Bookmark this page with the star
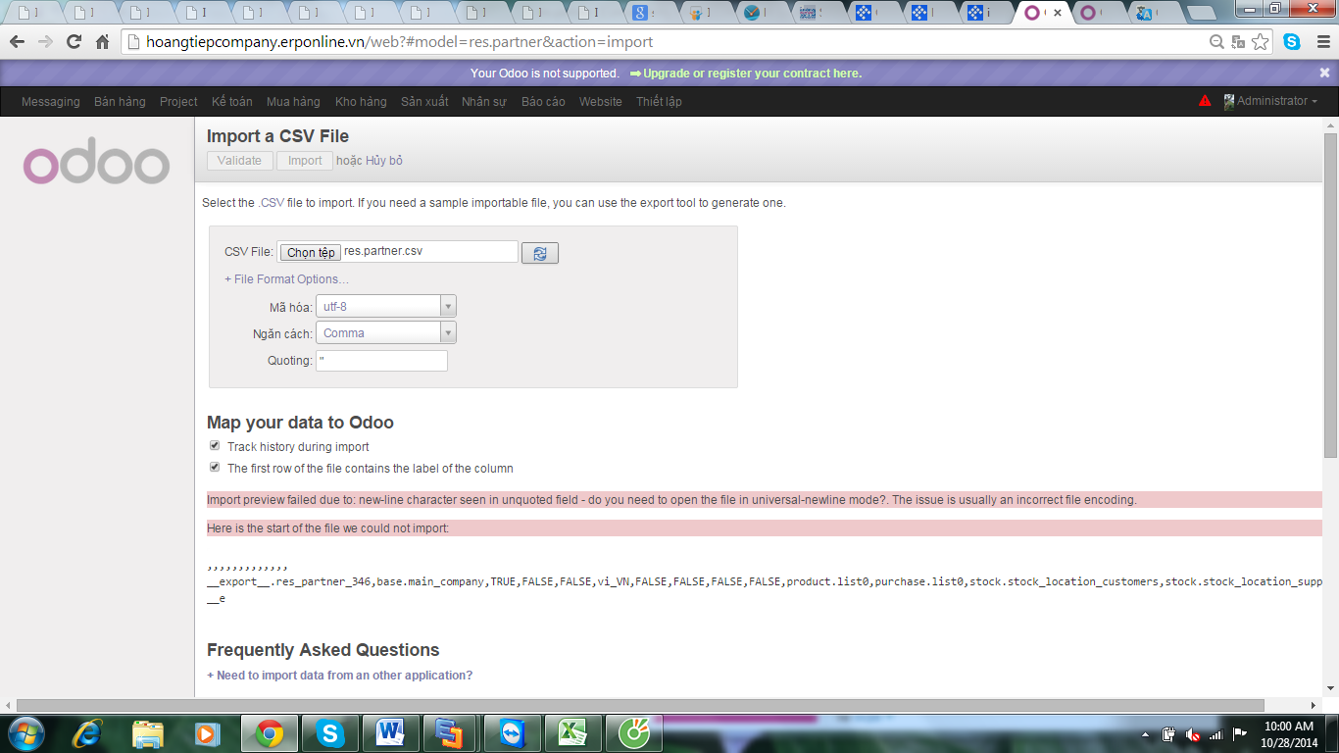The image size is (1339, 753). click(x=1261, y=42)
